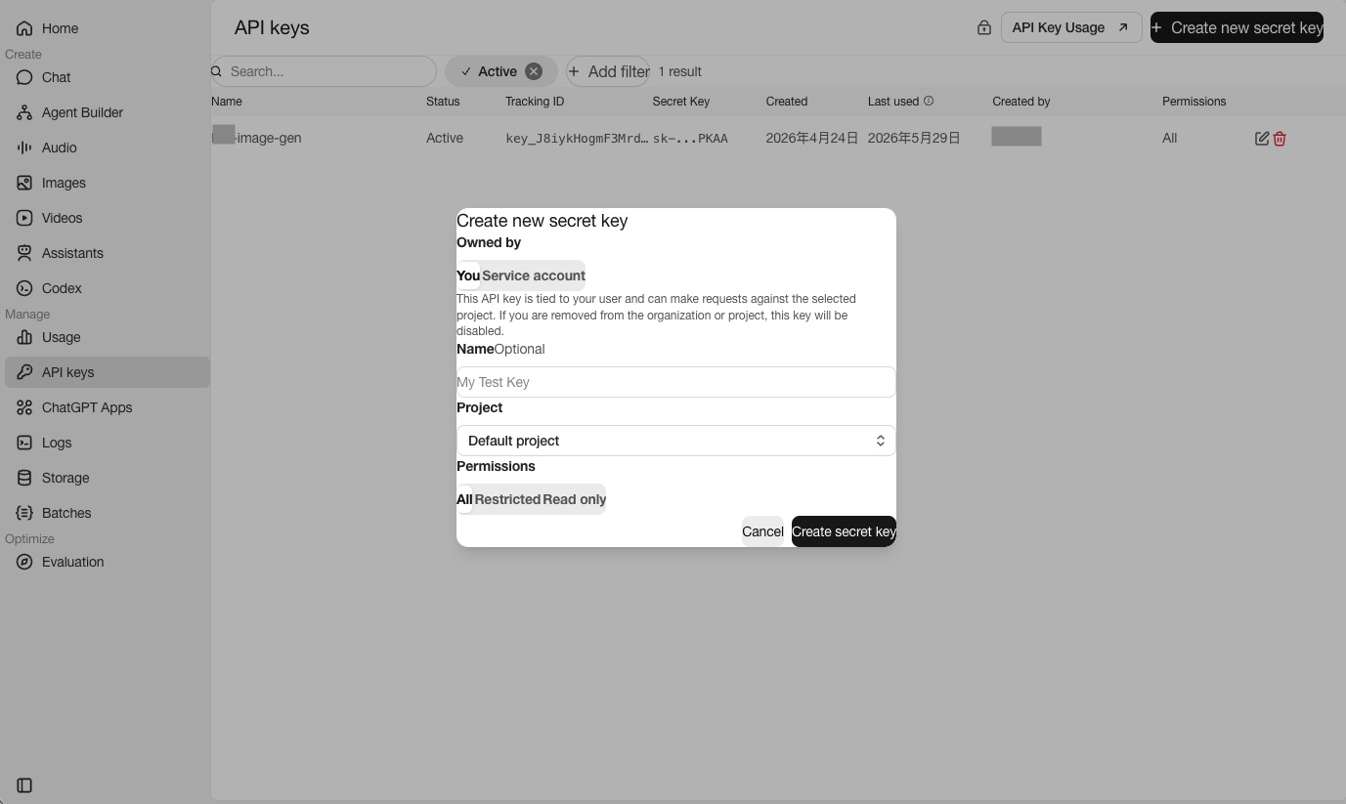This screenshot has height=804, width=1346.
Task: Click Create secret key button
Action: [844, 531]
